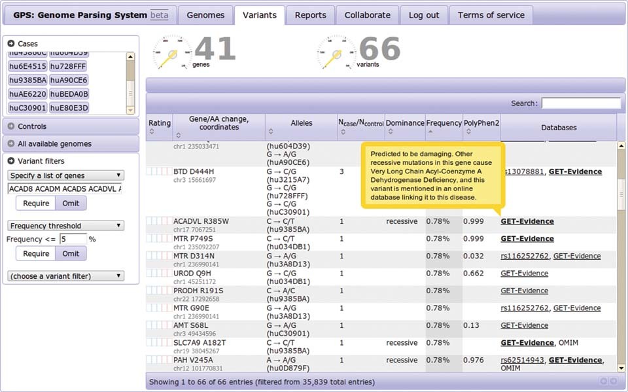Image resolution: width=628 pixels, height=392 pixels.
Task: Collapse the Cases panel arrow icon
Action: pos(11,43)
